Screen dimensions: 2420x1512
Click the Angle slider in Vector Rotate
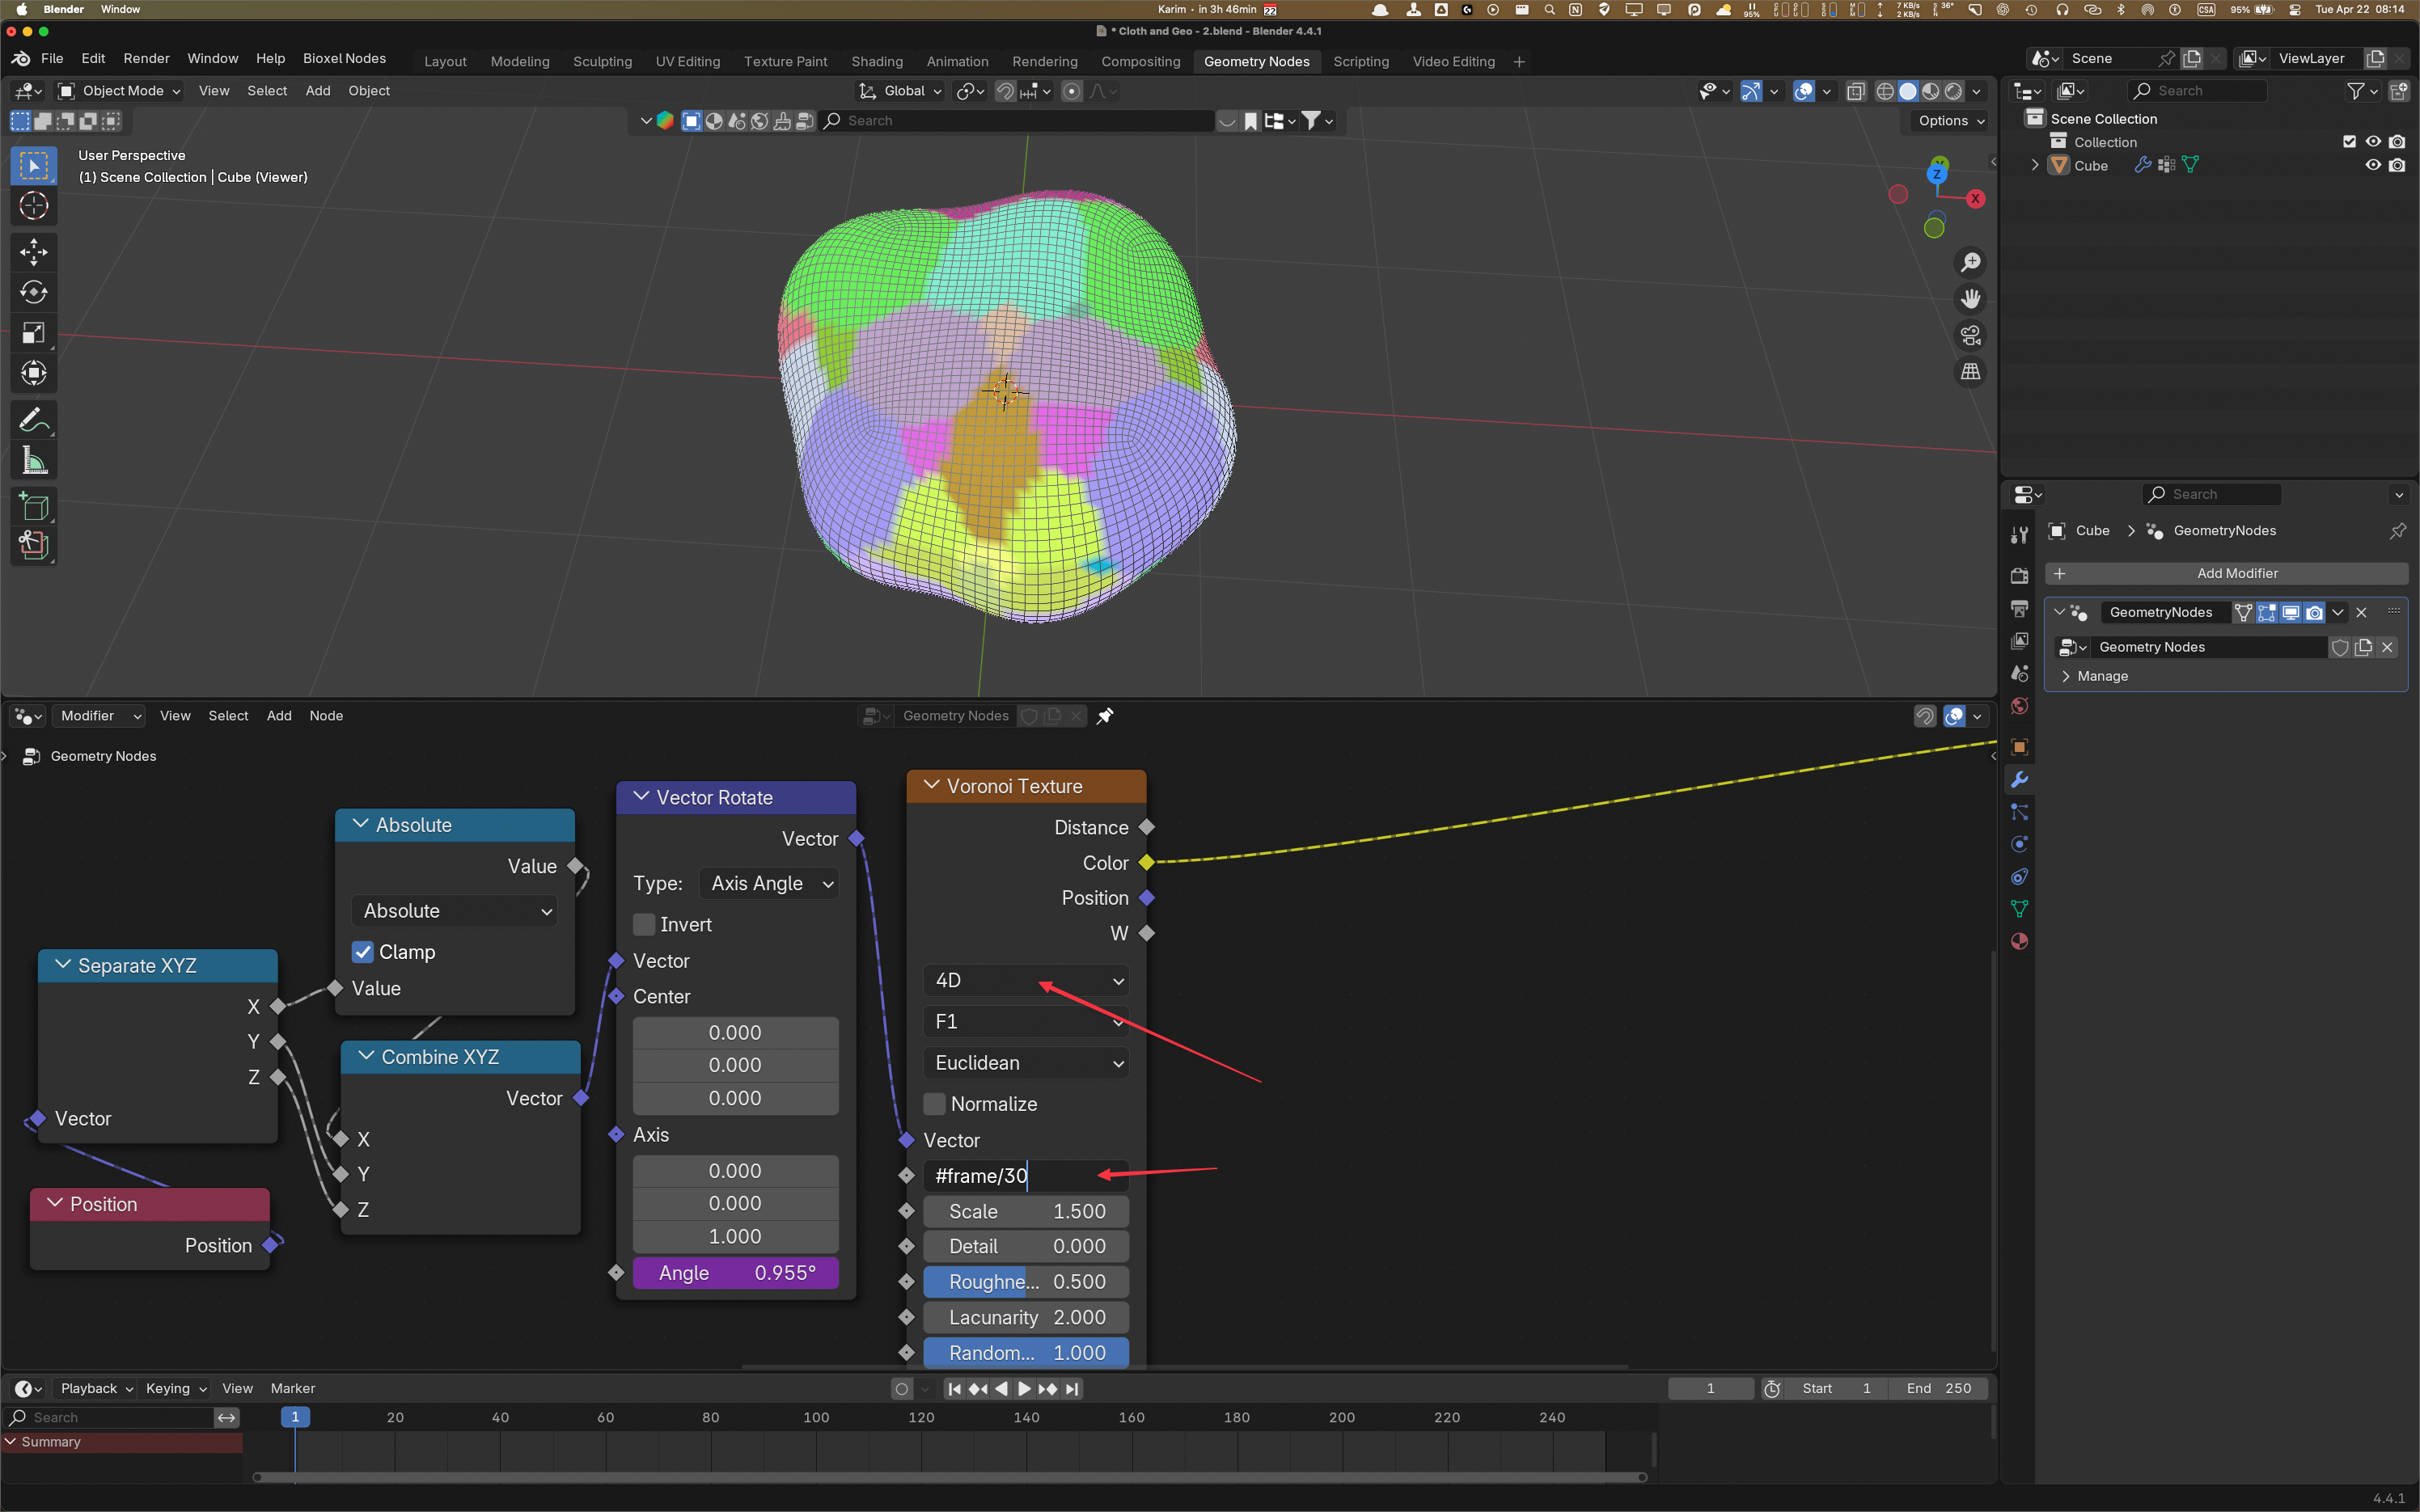pos(736,1273)
